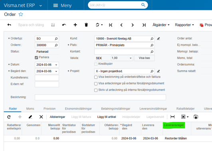The image size is (212, 151).
Task: Open the Begärd den date picker dropdown
Action: [x=56, y=71]
